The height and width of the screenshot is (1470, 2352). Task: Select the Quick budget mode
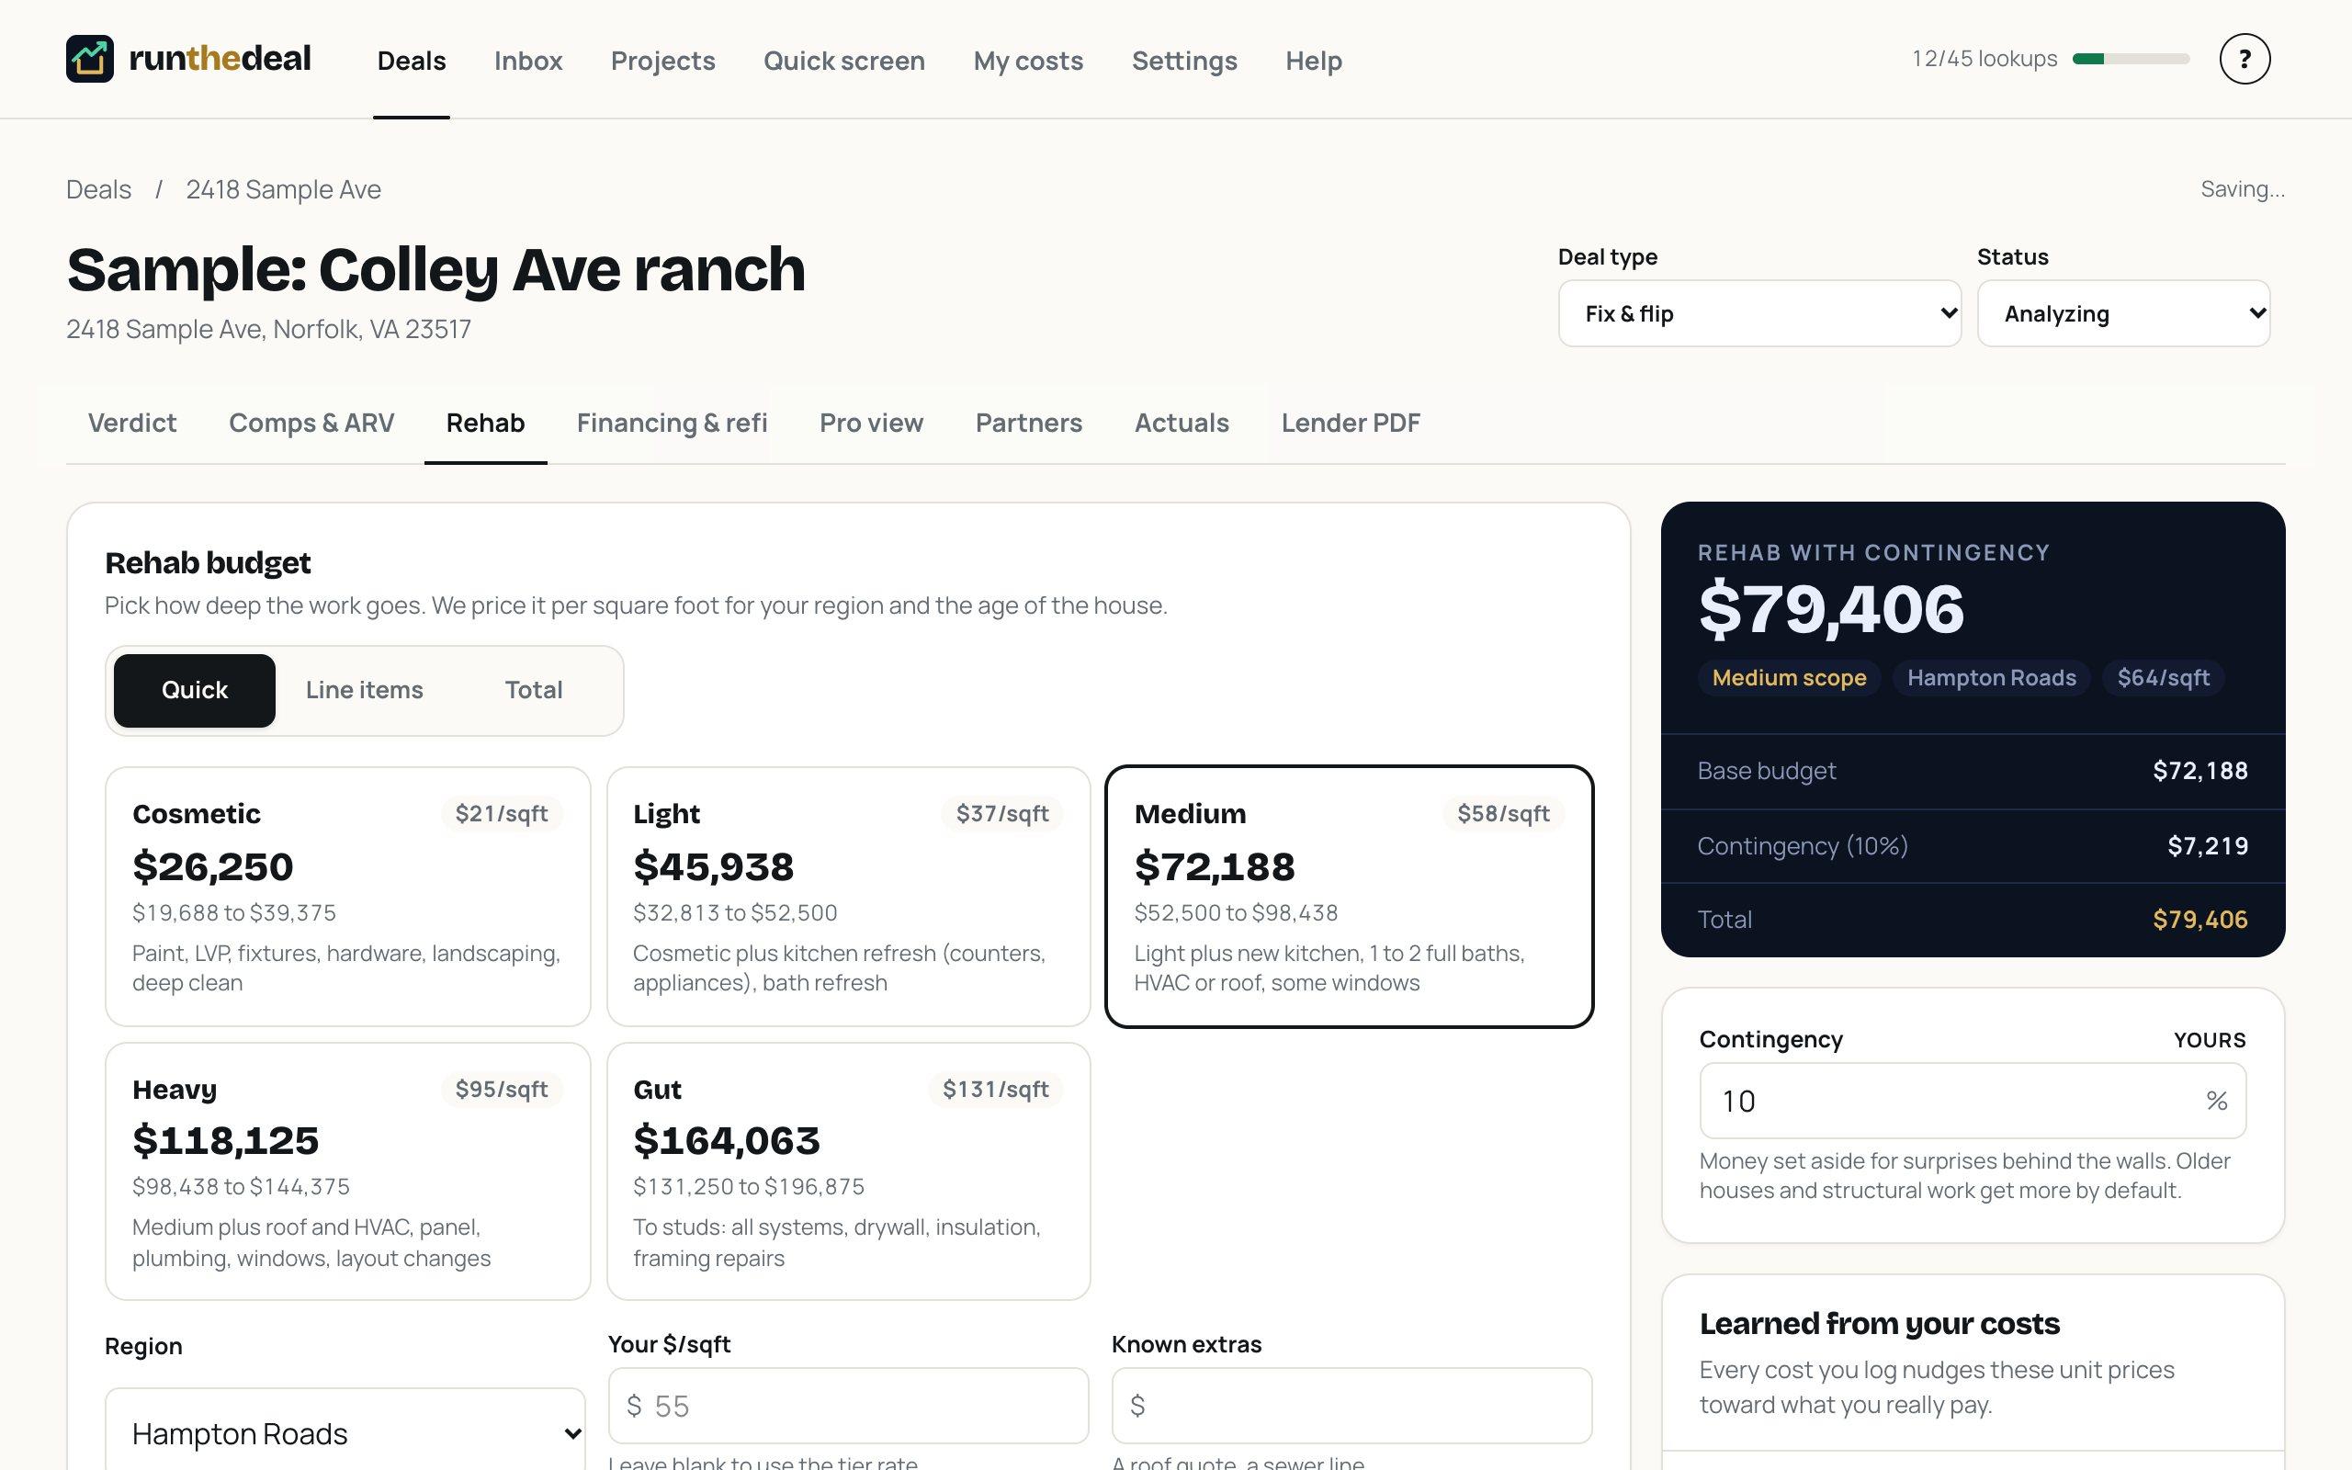195,690
